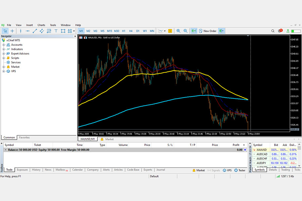Image resolution: width=302 pixels, height=201 pixels.
Task: Switch to D1 timeframe
Action: [138, 31]
